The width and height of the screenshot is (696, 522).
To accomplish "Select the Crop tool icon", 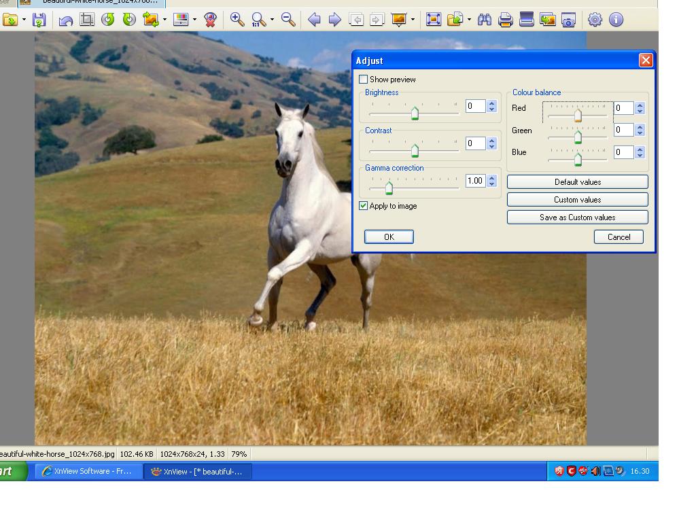I will 87,20.
